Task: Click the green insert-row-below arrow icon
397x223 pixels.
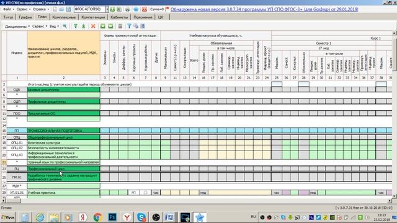Action: pos(84,26)
